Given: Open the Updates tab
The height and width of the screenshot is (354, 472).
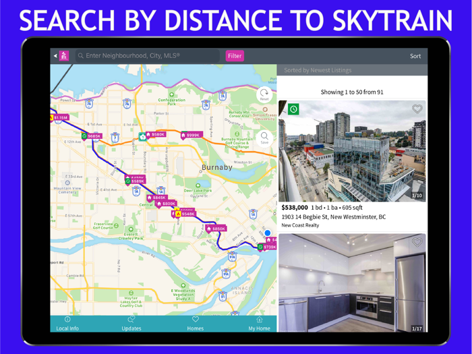Looking at the screenshot, I should pos(131,324).
